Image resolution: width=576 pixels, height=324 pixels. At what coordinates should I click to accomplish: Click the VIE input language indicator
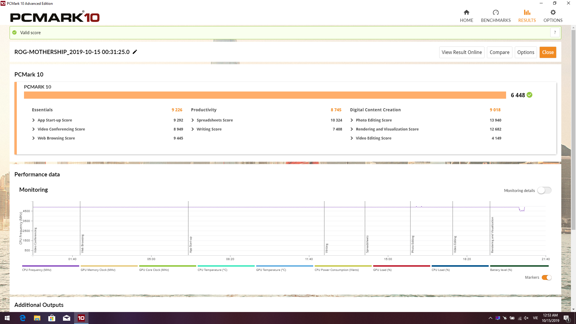click(x=535, y=318)
